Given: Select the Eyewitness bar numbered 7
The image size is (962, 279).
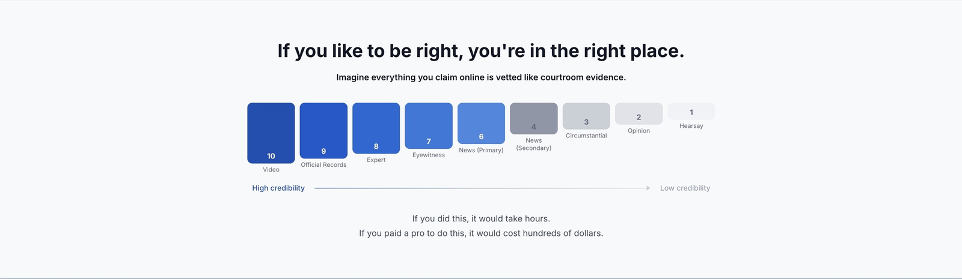Looking at the screenshot, I should pyautogui.click(x=429, y=125).
